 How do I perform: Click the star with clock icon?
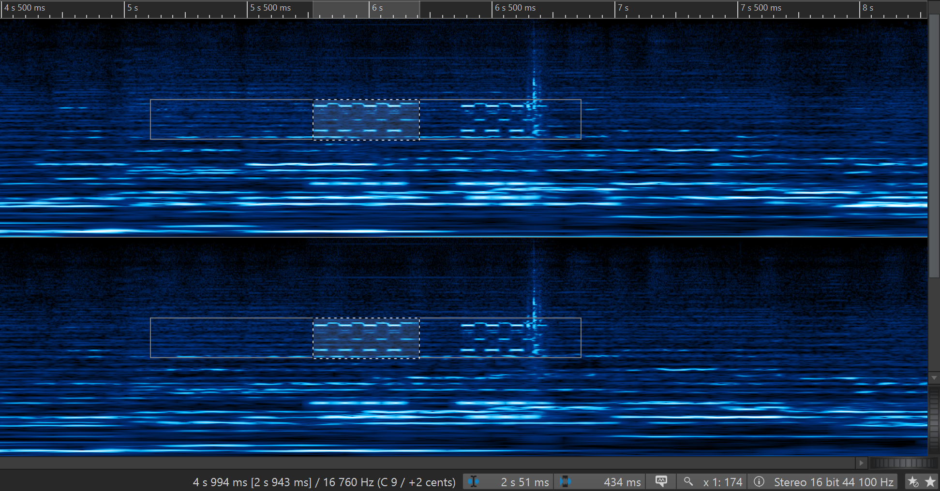[913, 481]
